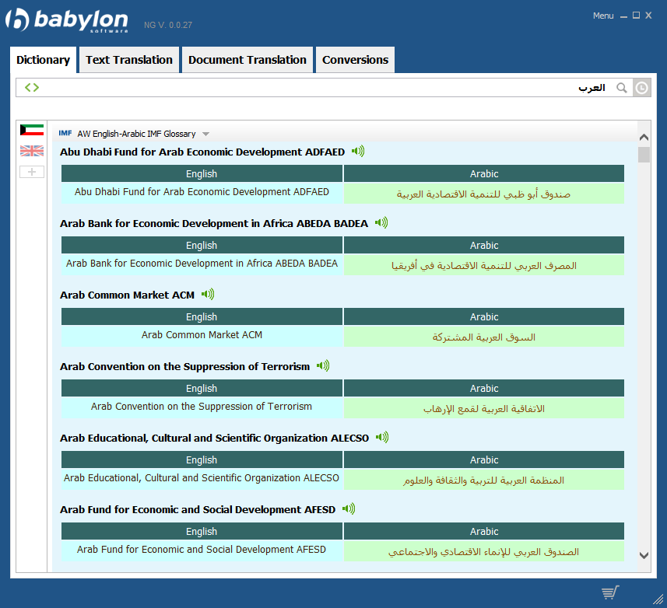
Task: Open the shopping cart icon
Action: pos(610,592)
